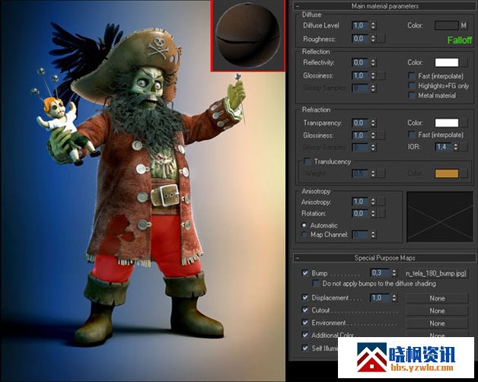Open the Anisotropy map slot button
Screen dimensions: 478x382
(x=381, y=202)
